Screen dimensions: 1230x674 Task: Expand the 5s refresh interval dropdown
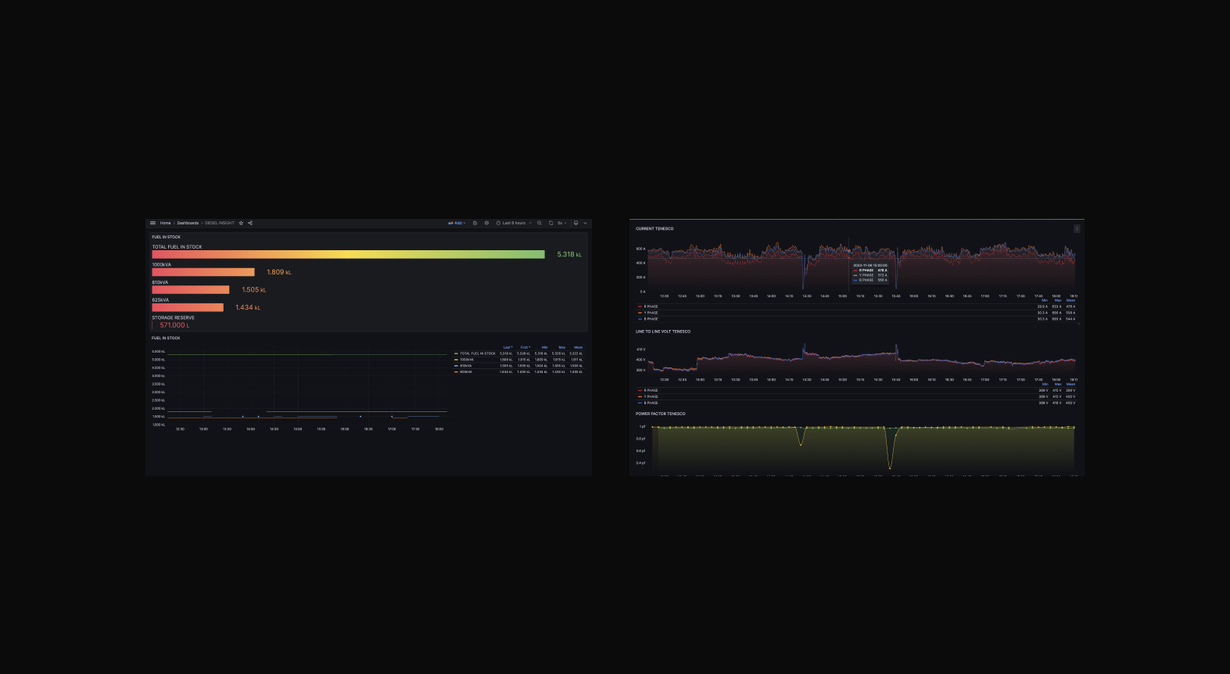[561, 223]
